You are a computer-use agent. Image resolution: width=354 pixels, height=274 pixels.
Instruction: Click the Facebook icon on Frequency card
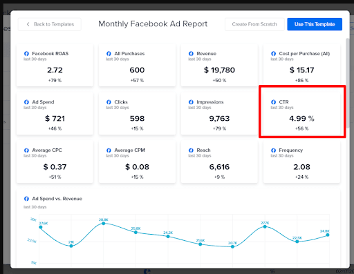tap(274, 150)
